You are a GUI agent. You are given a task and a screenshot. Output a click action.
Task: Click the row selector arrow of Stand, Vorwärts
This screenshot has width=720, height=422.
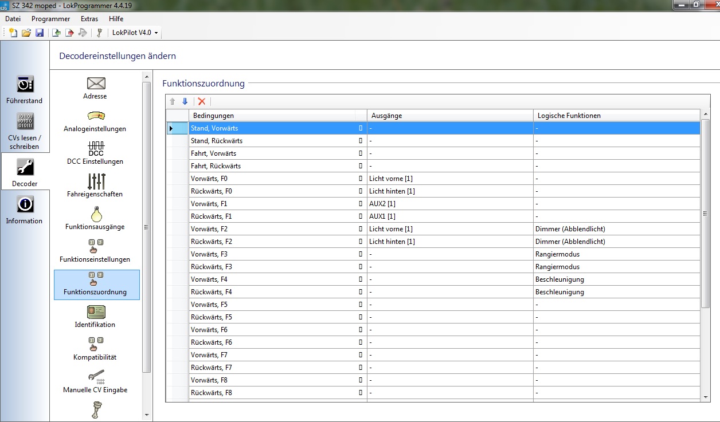(177, 128)
